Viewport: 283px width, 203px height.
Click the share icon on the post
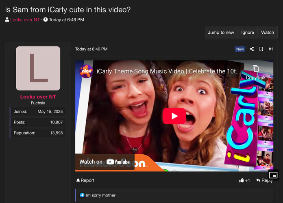pos(252,49)
